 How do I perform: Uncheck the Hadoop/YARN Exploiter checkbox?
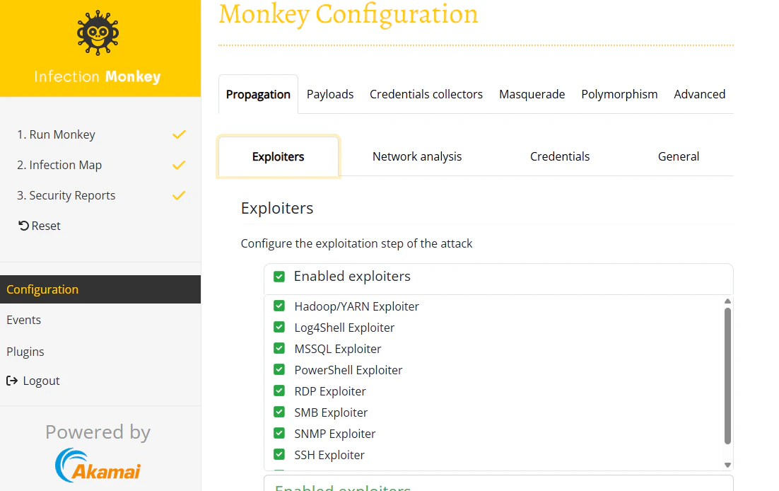(x=279, y=306)
